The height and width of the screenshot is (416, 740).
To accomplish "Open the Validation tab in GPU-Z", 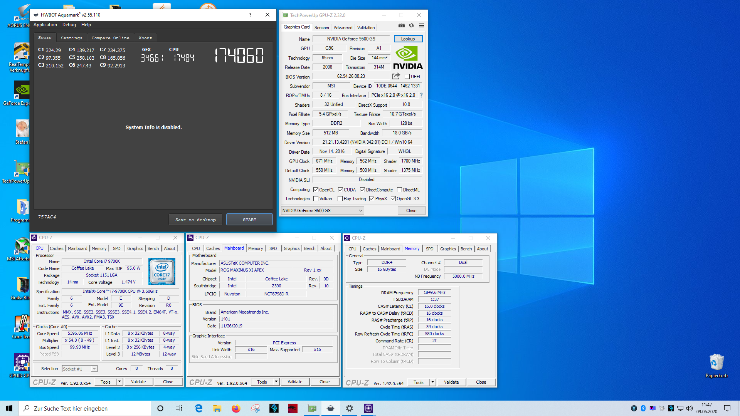I will point(366,28).
